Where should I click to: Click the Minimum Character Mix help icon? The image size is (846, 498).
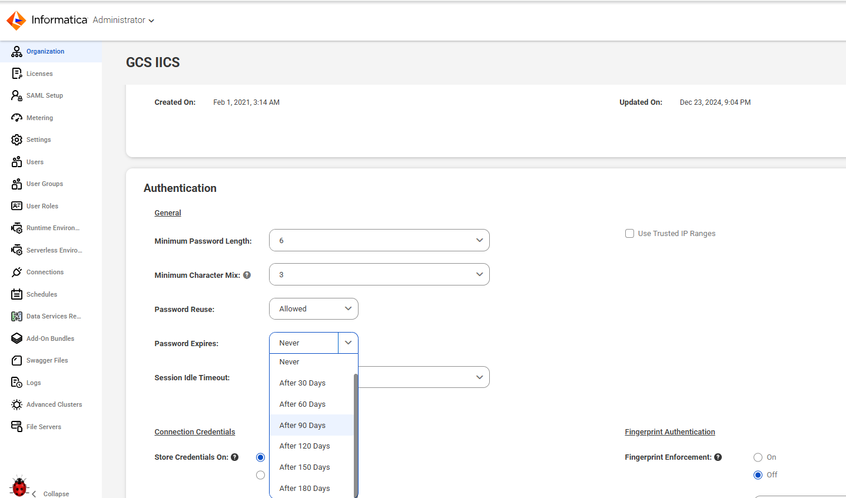click(247, 275)
